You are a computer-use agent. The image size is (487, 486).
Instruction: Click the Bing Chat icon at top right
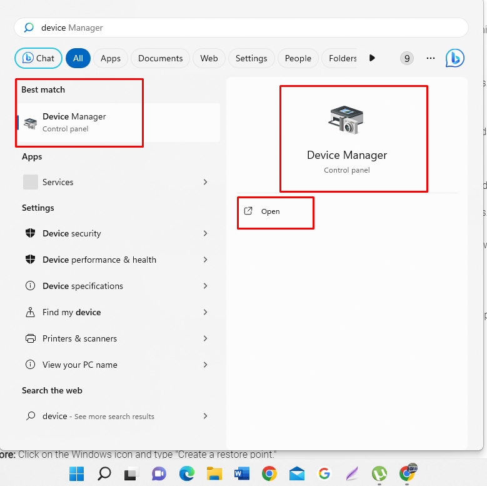click(454, 58)
